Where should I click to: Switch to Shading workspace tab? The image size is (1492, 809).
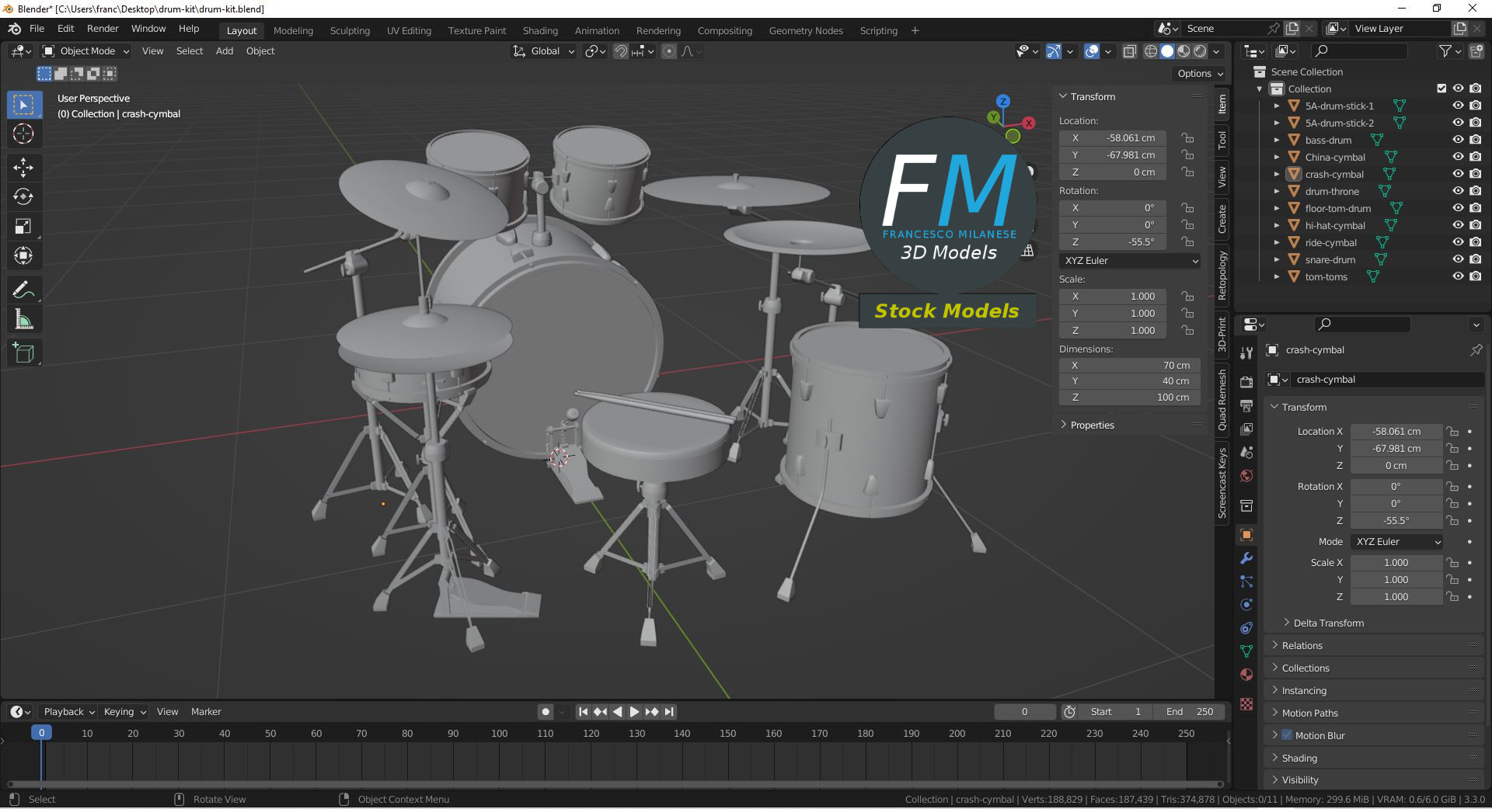540,31
